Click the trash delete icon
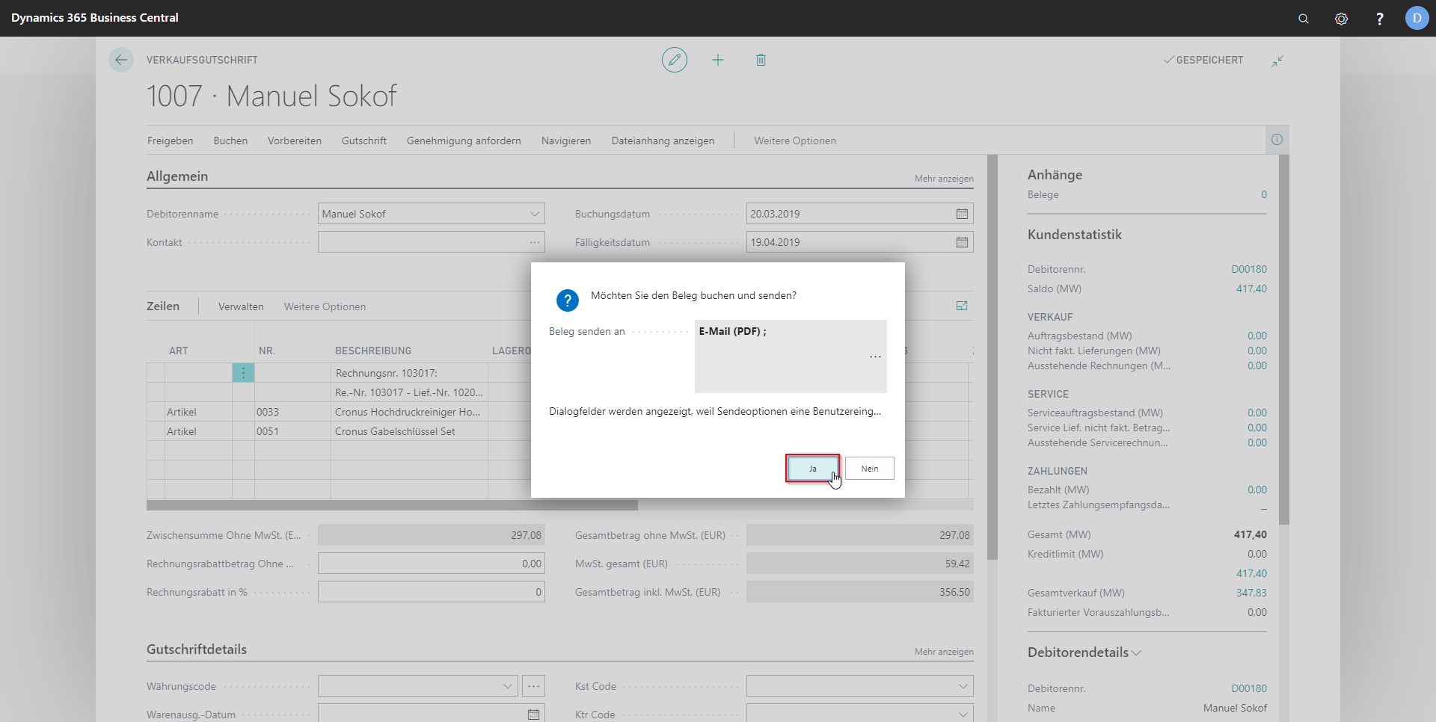1436x722 pixels. coord(761,60)
